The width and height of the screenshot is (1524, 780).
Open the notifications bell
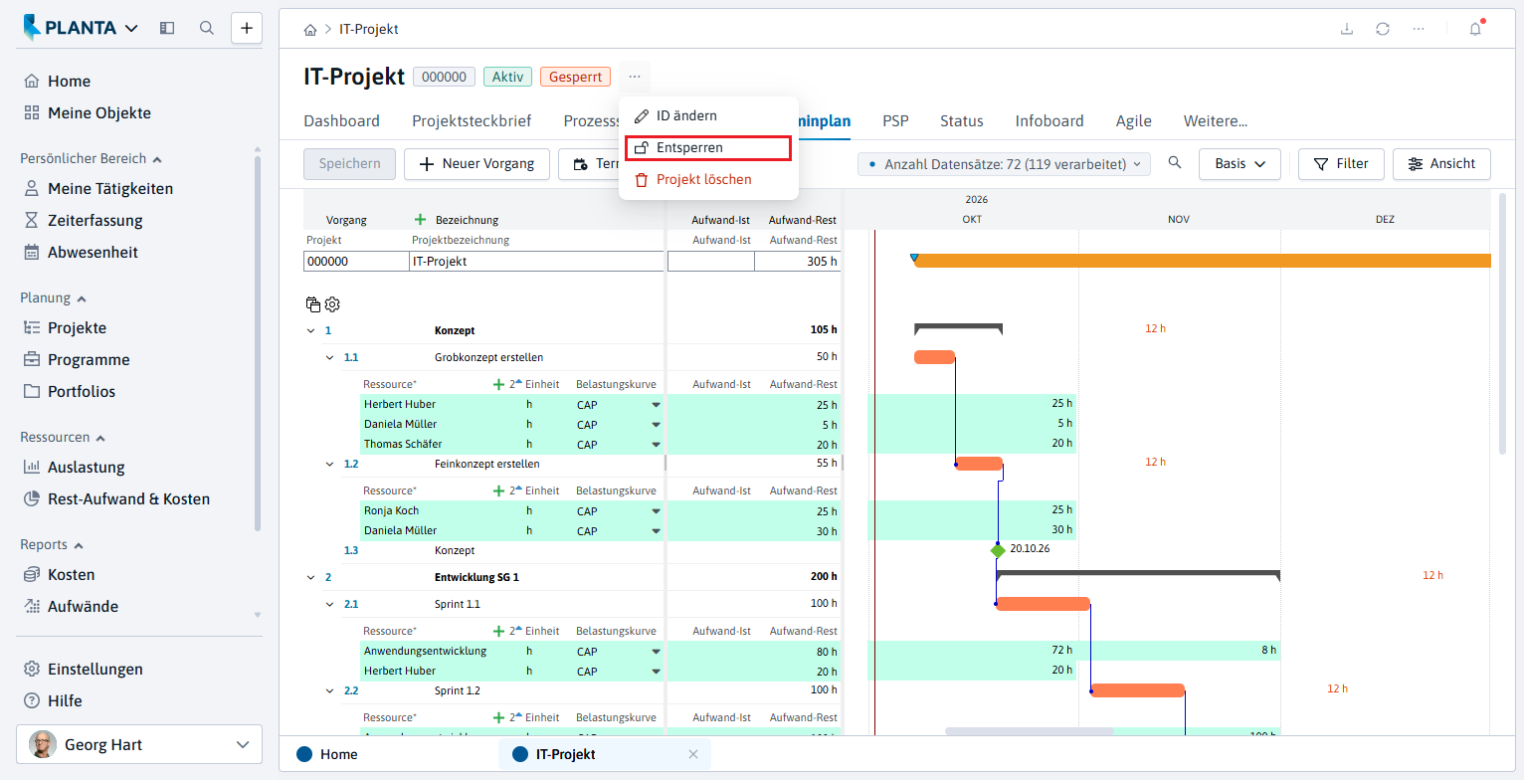click(1475, 29)
